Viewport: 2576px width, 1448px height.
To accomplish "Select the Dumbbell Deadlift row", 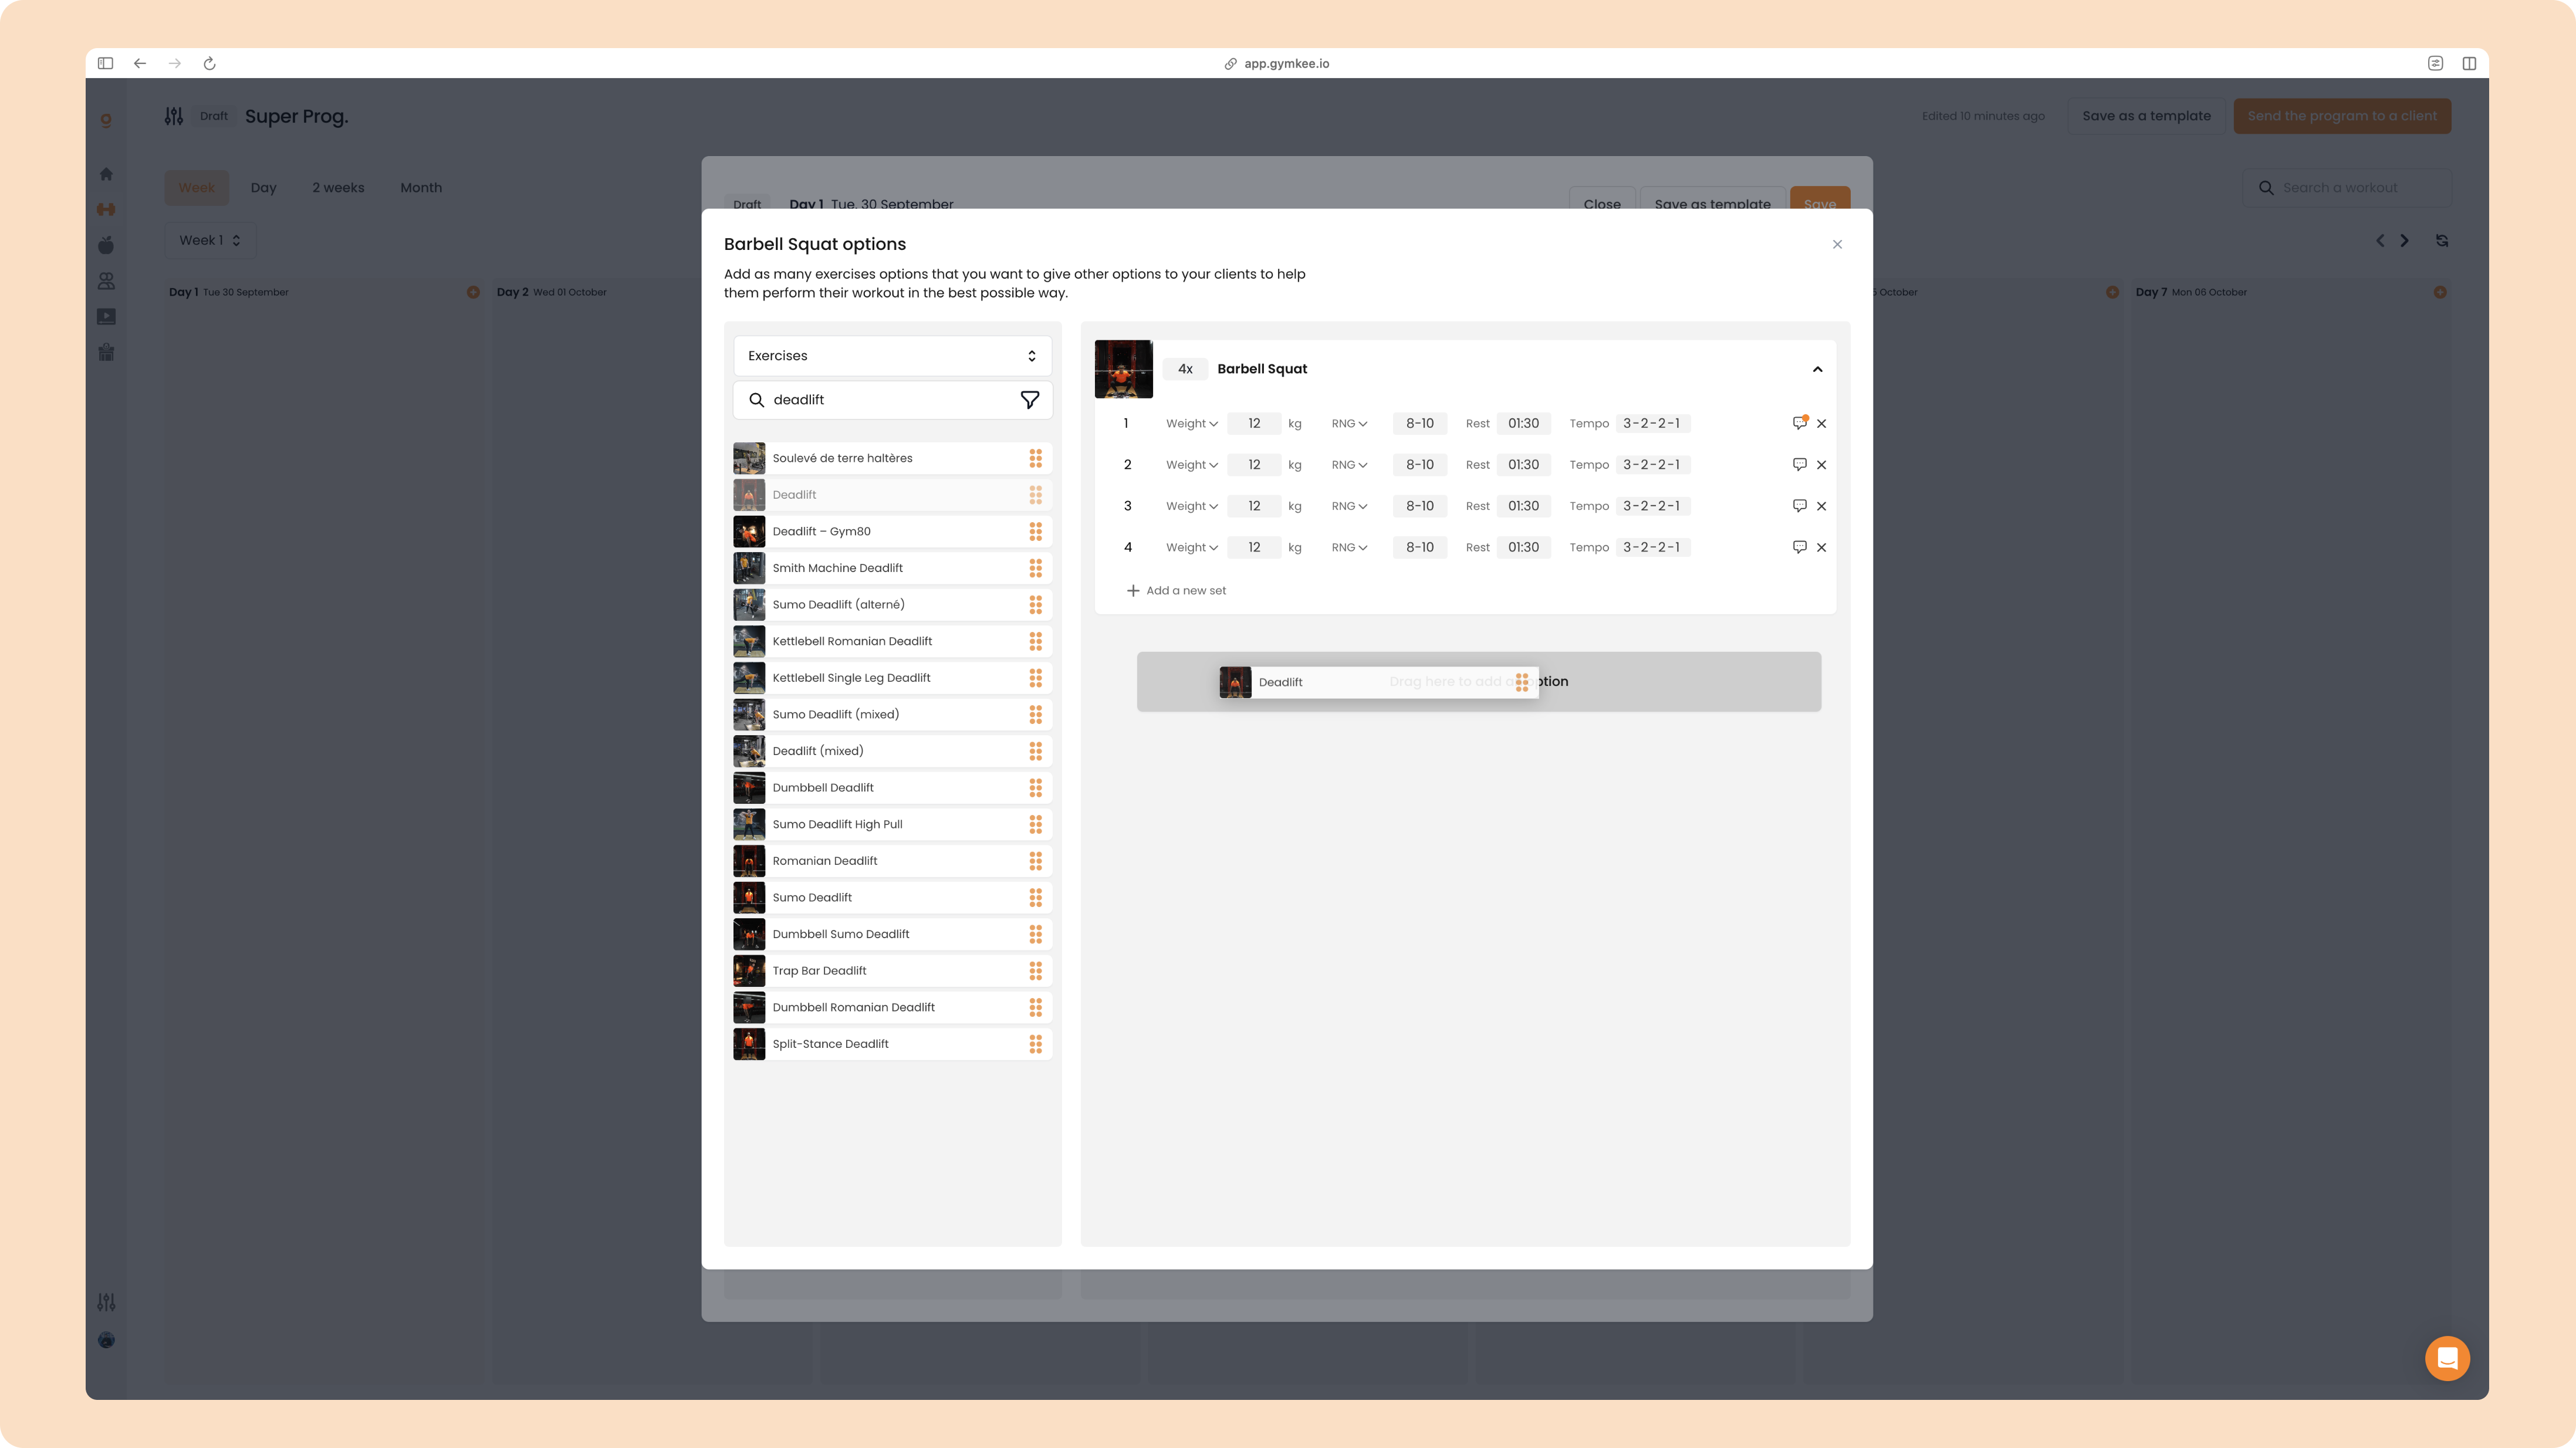I will click(892, 788).
